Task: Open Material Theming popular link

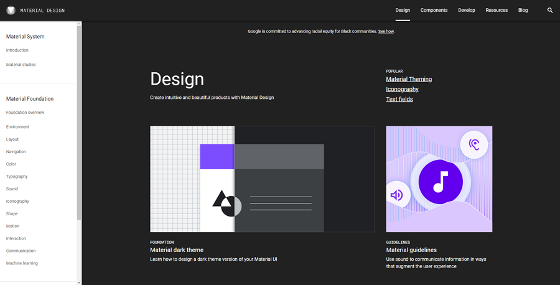Action: [409, 79]
